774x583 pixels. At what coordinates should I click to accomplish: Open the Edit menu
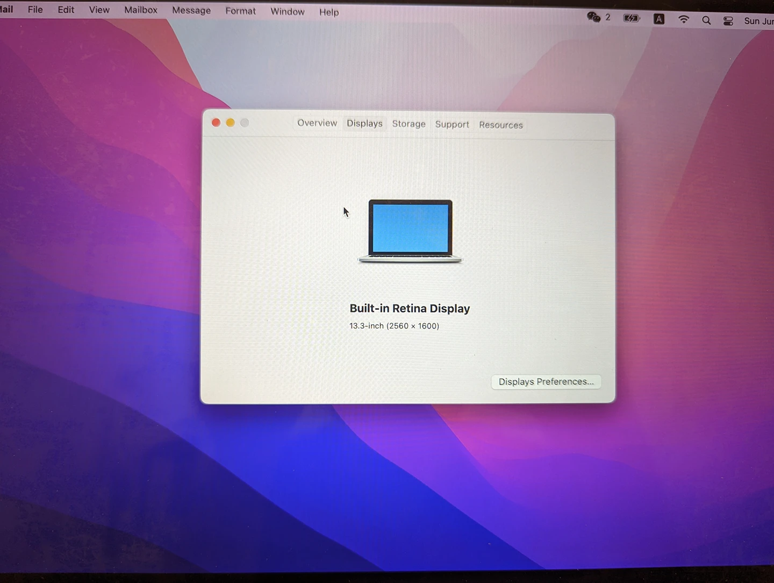click(66, 10)
